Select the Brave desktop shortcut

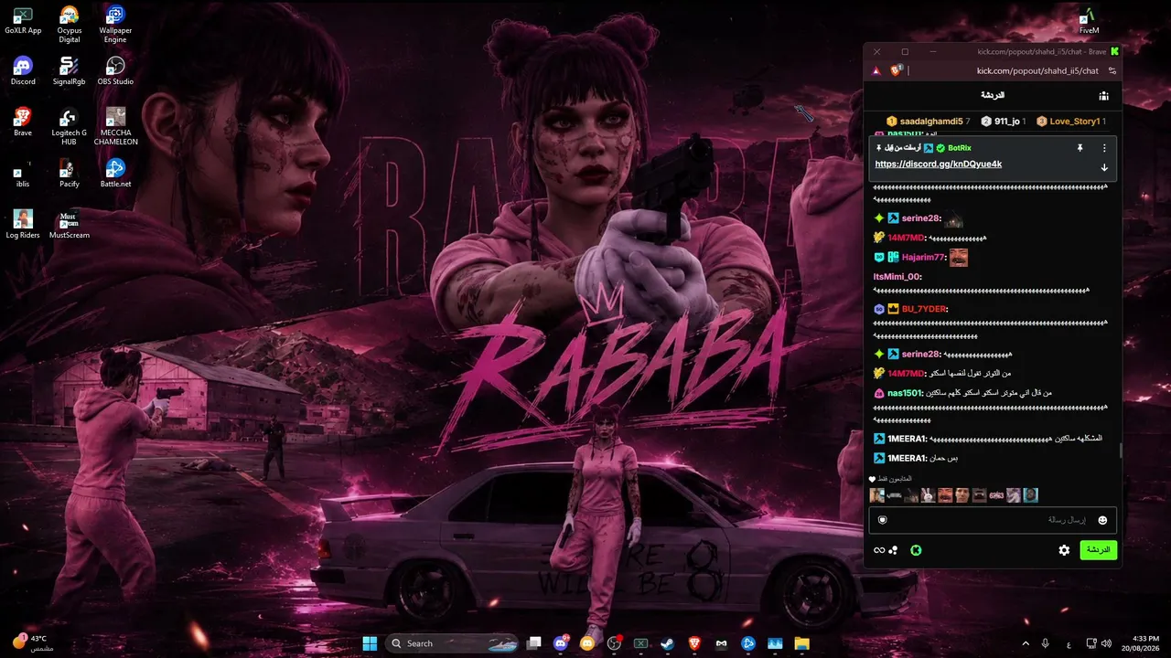coord(23,122)
